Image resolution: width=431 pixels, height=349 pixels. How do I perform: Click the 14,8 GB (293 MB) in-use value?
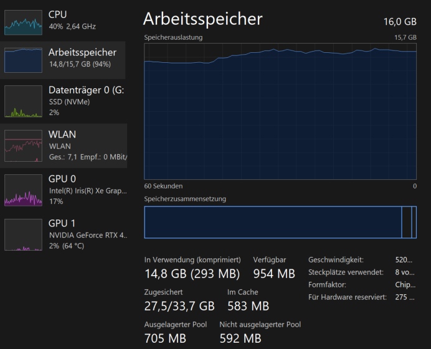click(x=192, y=274)
